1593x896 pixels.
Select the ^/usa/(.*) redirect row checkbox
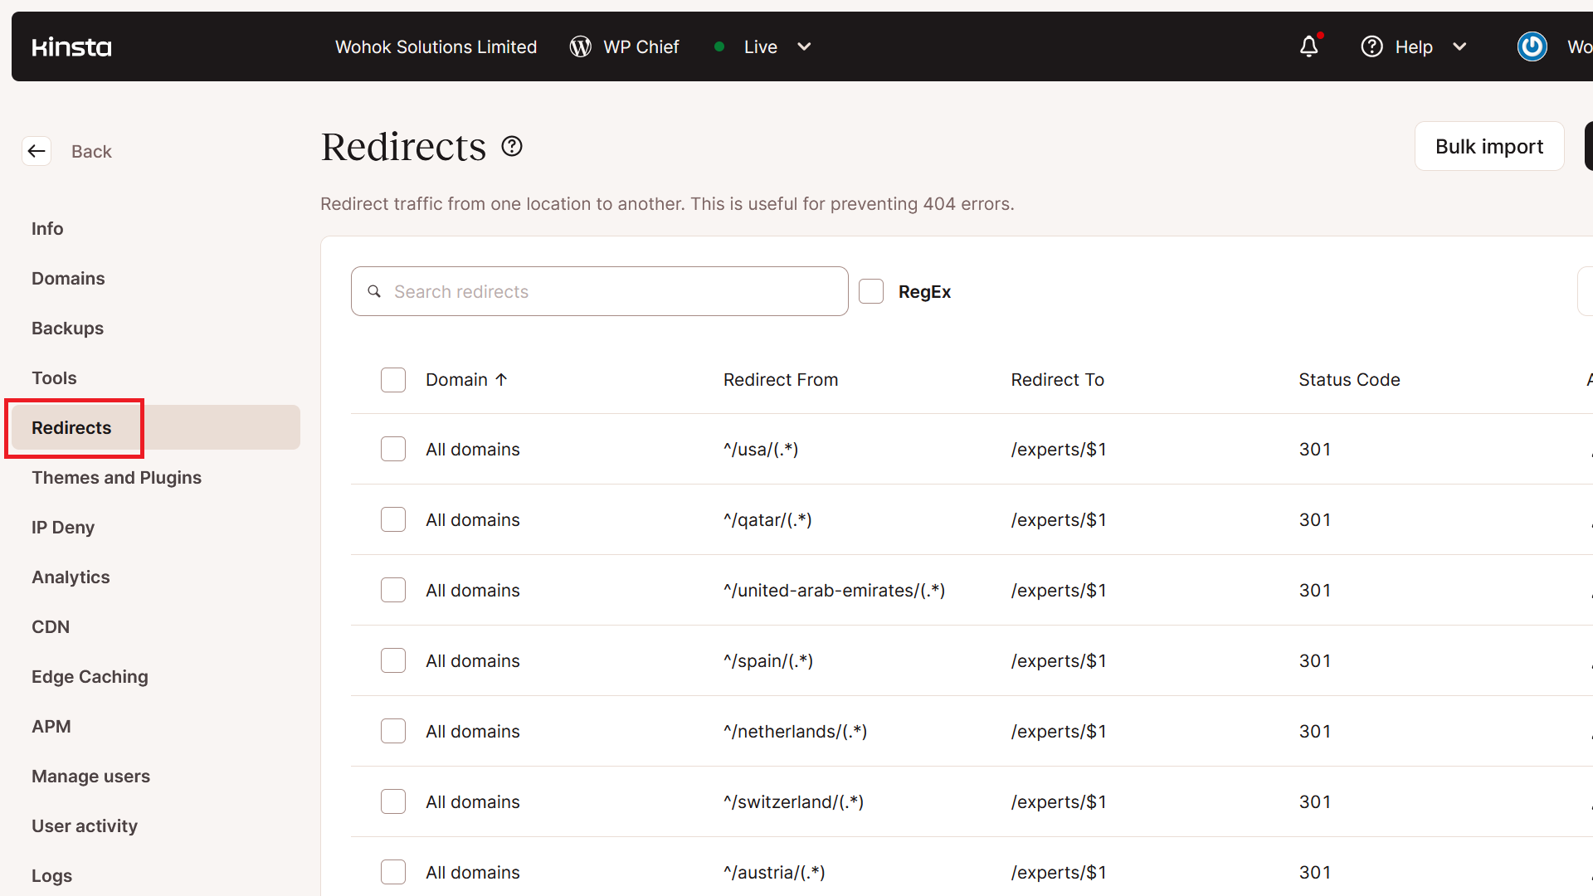393,449
